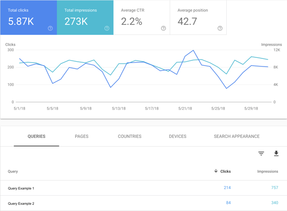The height and width of the screenshot is (211, 287).
Task: Open Query Example 2 row
Action: pyautogui.click(x=21, y=203)
